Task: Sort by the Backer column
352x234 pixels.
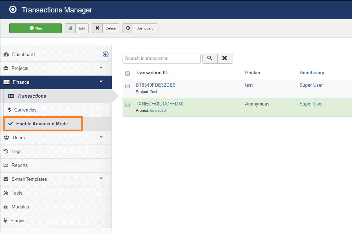Action: 253,73
